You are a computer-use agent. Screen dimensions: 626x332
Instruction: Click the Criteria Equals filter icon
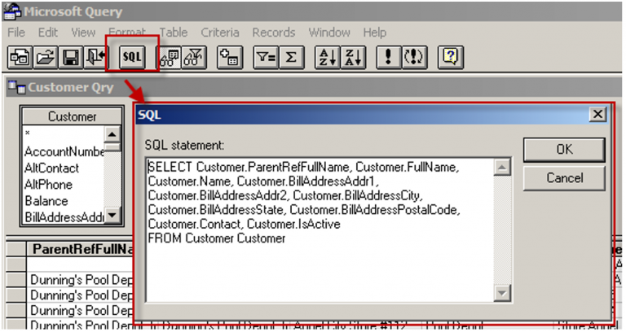pyautogui.click(x=265, y=57)
